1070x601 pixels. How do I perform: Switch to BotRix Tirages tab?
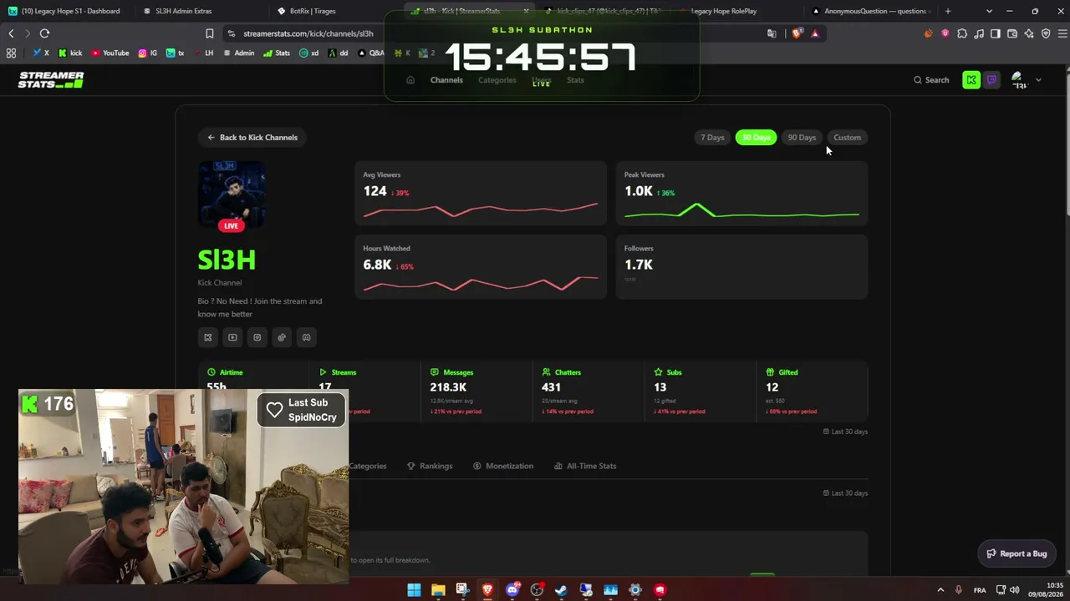pyautogui.click(x=336, y=11)
